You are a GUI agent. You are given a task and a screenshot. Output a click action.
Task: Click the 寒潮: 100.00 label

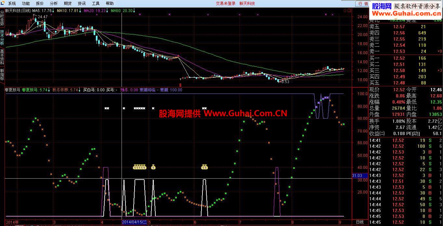click(171, 90)
